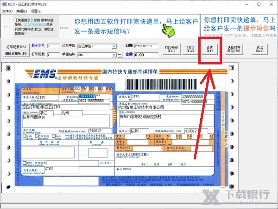This screenshot has width=278, height=209.
Task: Check the 信函 LETTER checkbox
Action: [x=25, y=136]
